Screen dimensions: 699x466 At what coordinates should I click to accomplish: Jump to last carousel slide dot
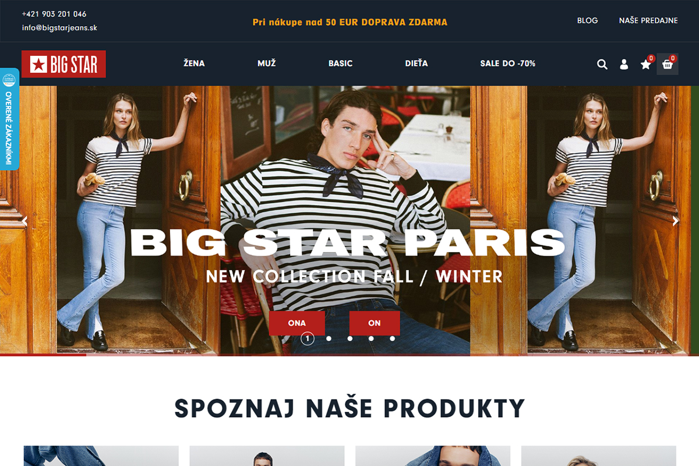393,338
